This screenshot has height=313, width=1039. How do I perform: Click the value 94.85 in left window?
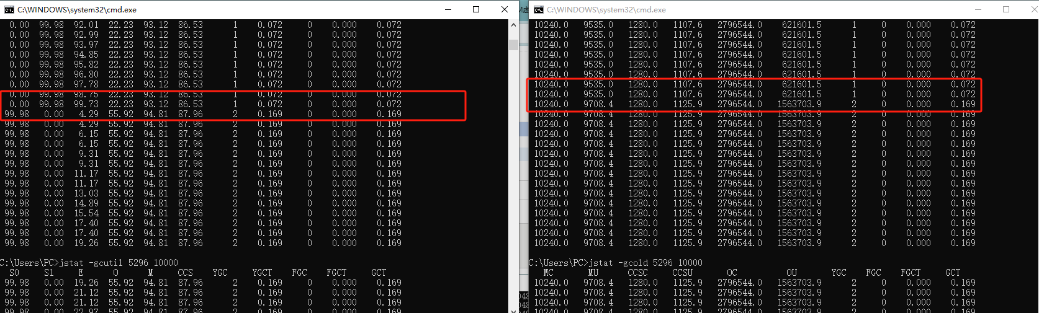(x=86, y=55)
